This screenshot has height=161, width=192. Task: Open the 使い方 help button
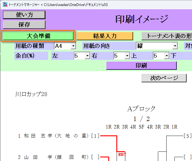tap(24, 15)
